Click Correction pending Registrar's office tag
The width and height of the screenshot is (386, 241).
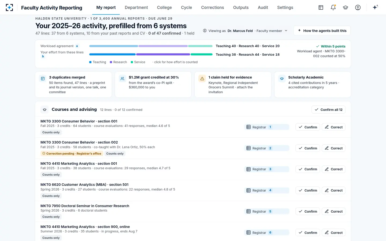72,153
